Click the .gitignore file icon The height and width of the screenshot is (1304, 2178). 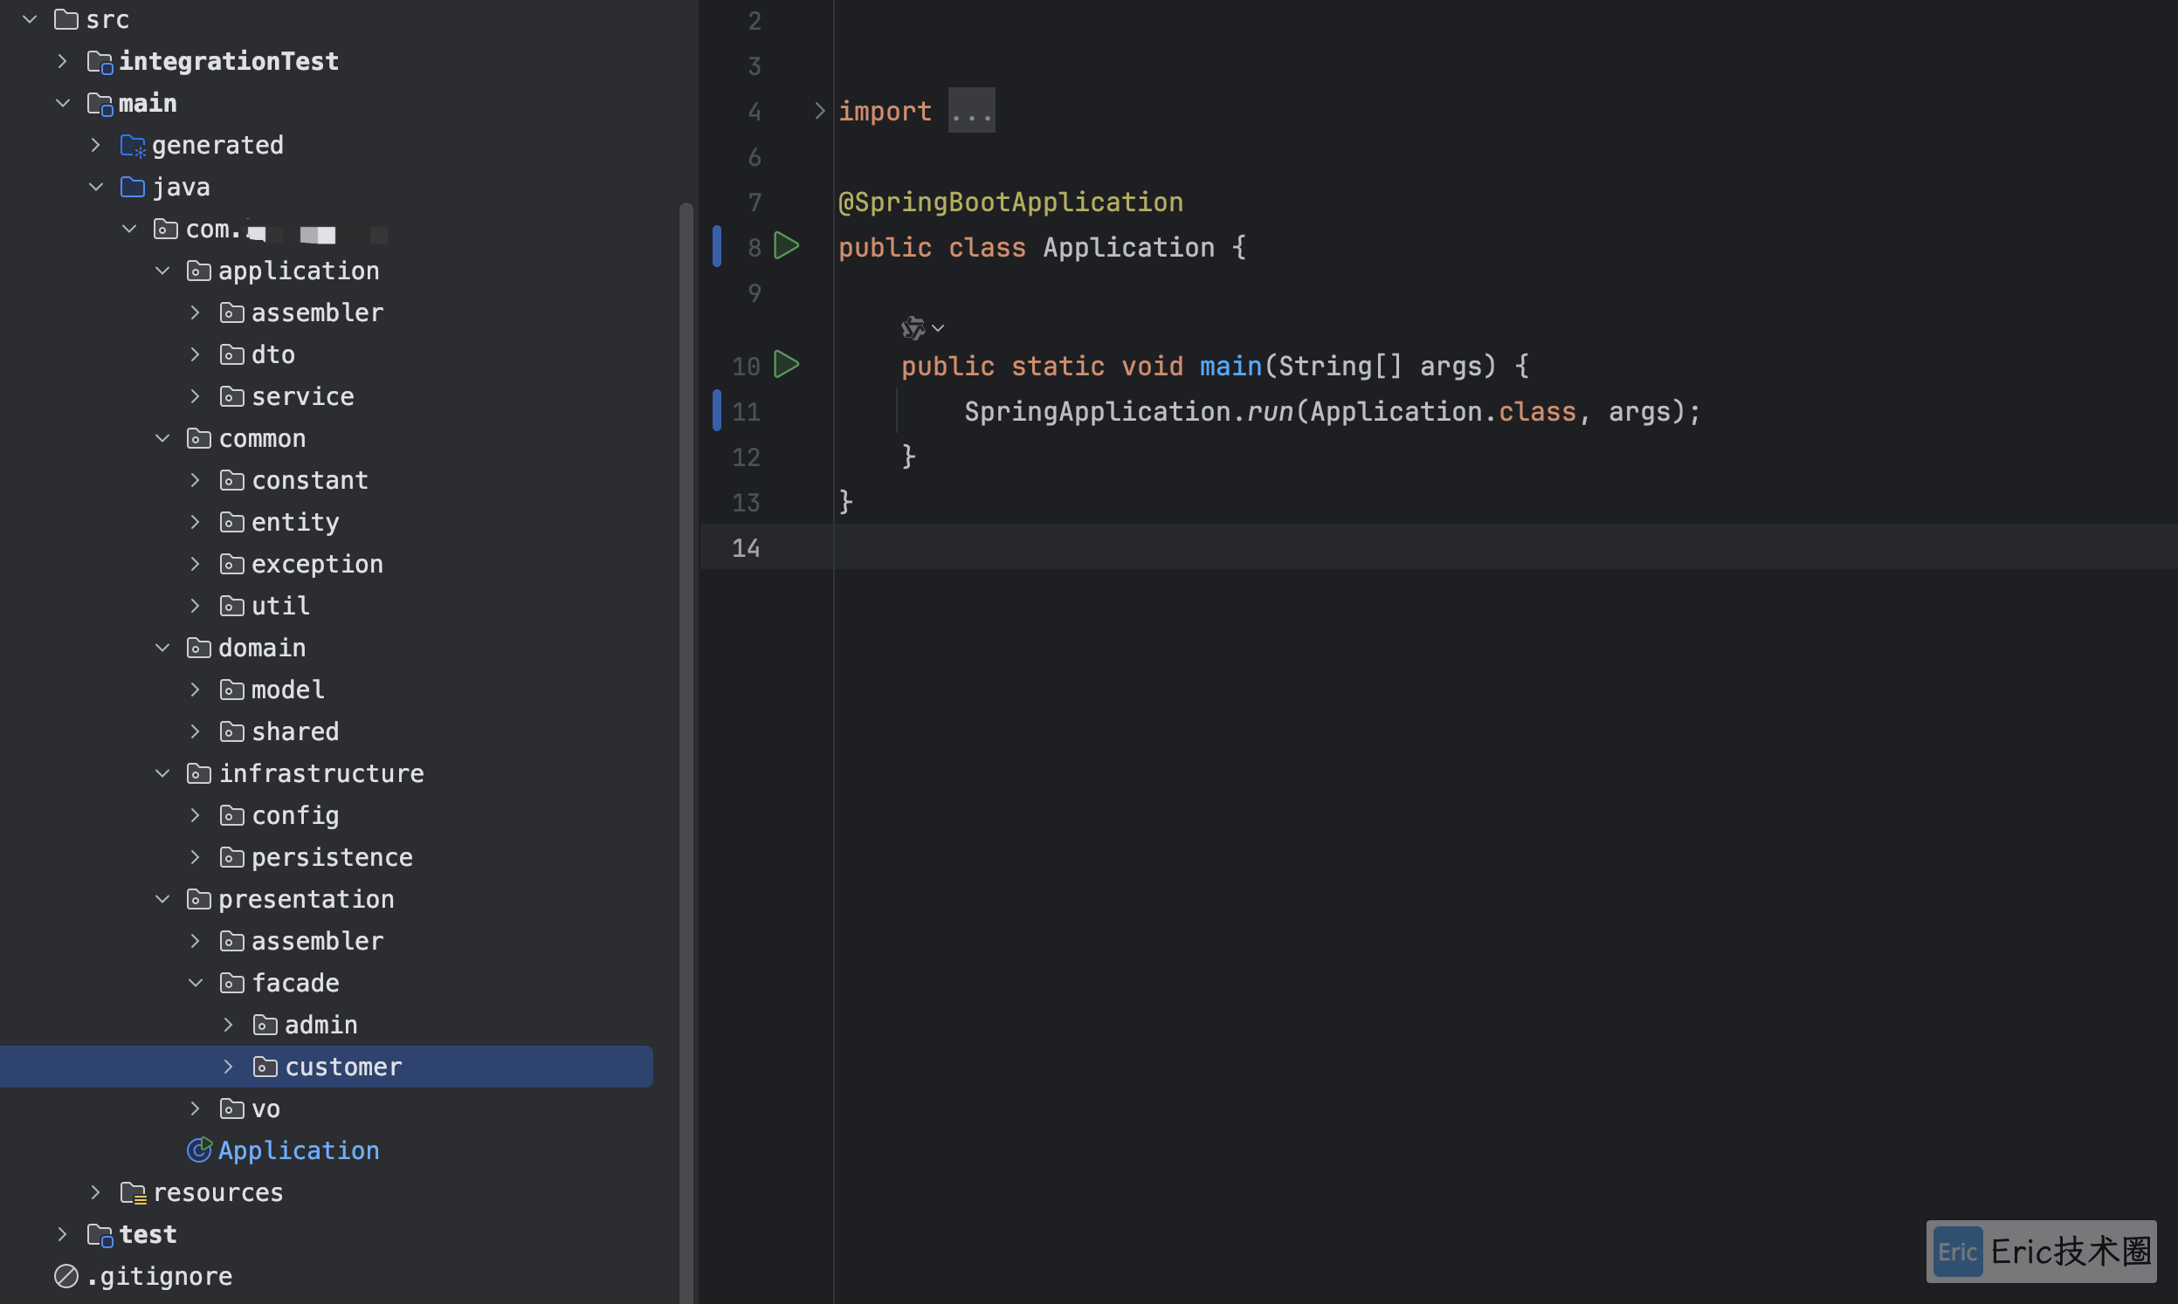click(x=65, y=1276)
